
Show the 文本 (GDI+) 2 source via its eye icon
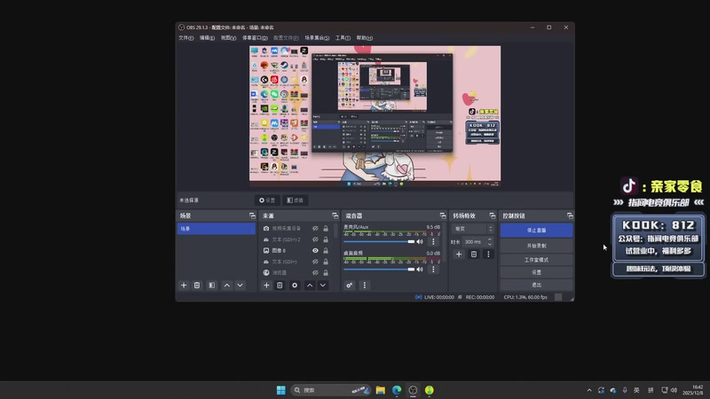315,239
